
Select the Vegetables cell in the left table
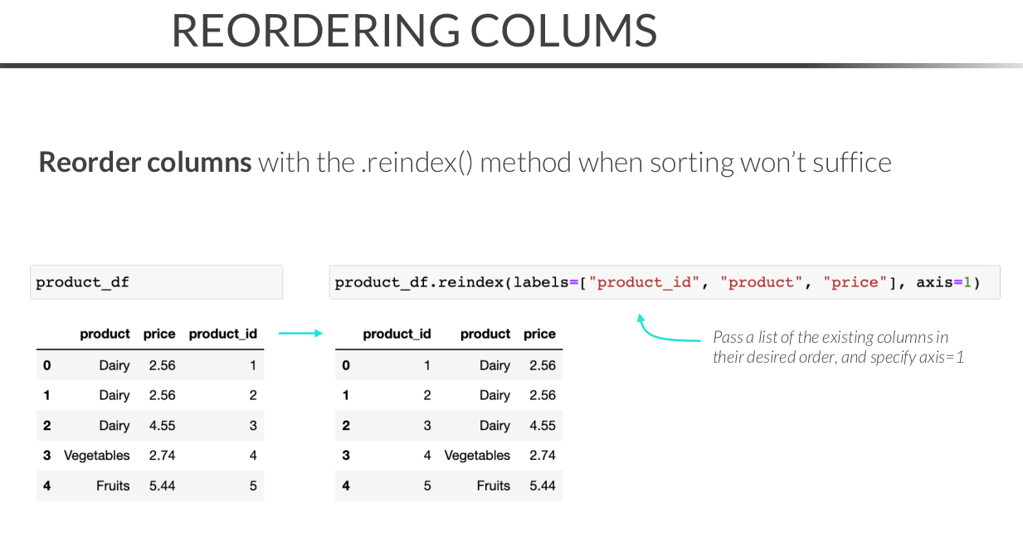click(x=97, y=456)
